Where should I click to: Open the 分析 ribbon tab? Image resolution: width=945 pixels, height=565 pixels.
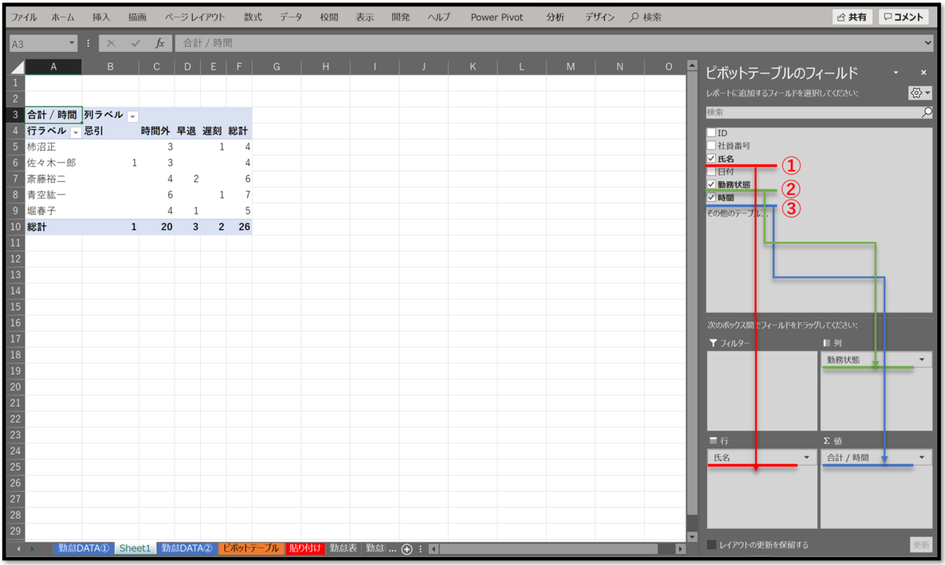[x=555, y=17]
